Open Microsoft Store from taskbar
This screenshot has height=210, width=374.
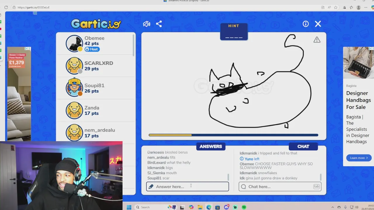coord(217,207)
